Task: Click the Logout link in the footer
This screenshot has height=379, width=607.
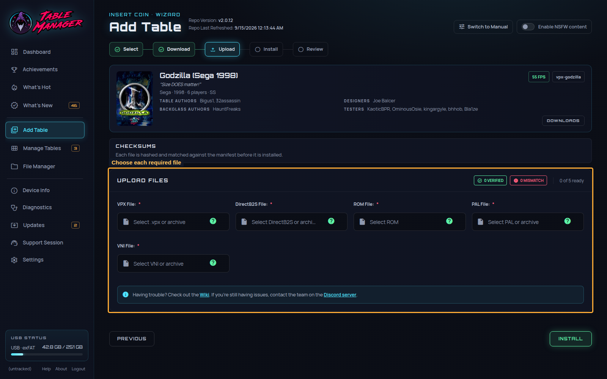Action: 79,369
